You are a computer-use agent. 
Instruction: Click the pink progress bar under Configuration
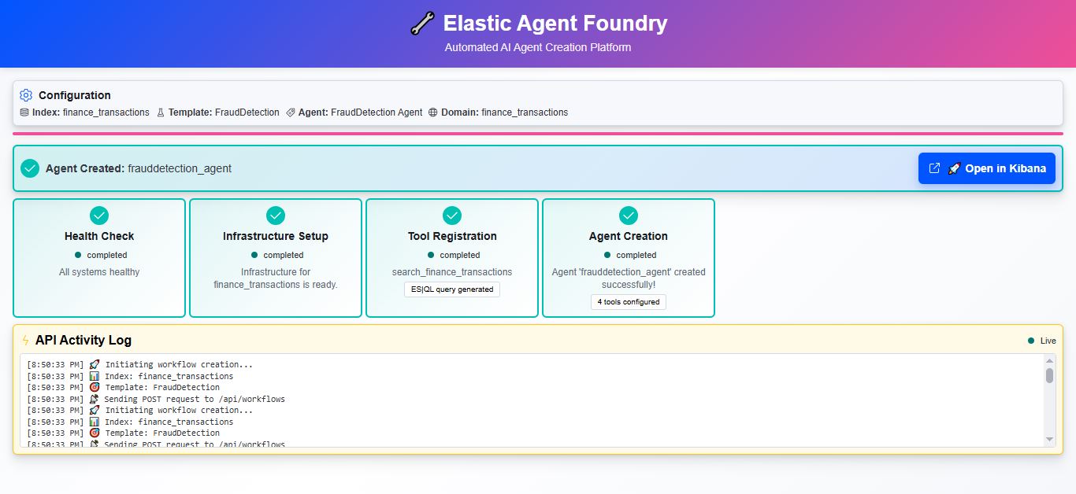[x=538, y=134]
